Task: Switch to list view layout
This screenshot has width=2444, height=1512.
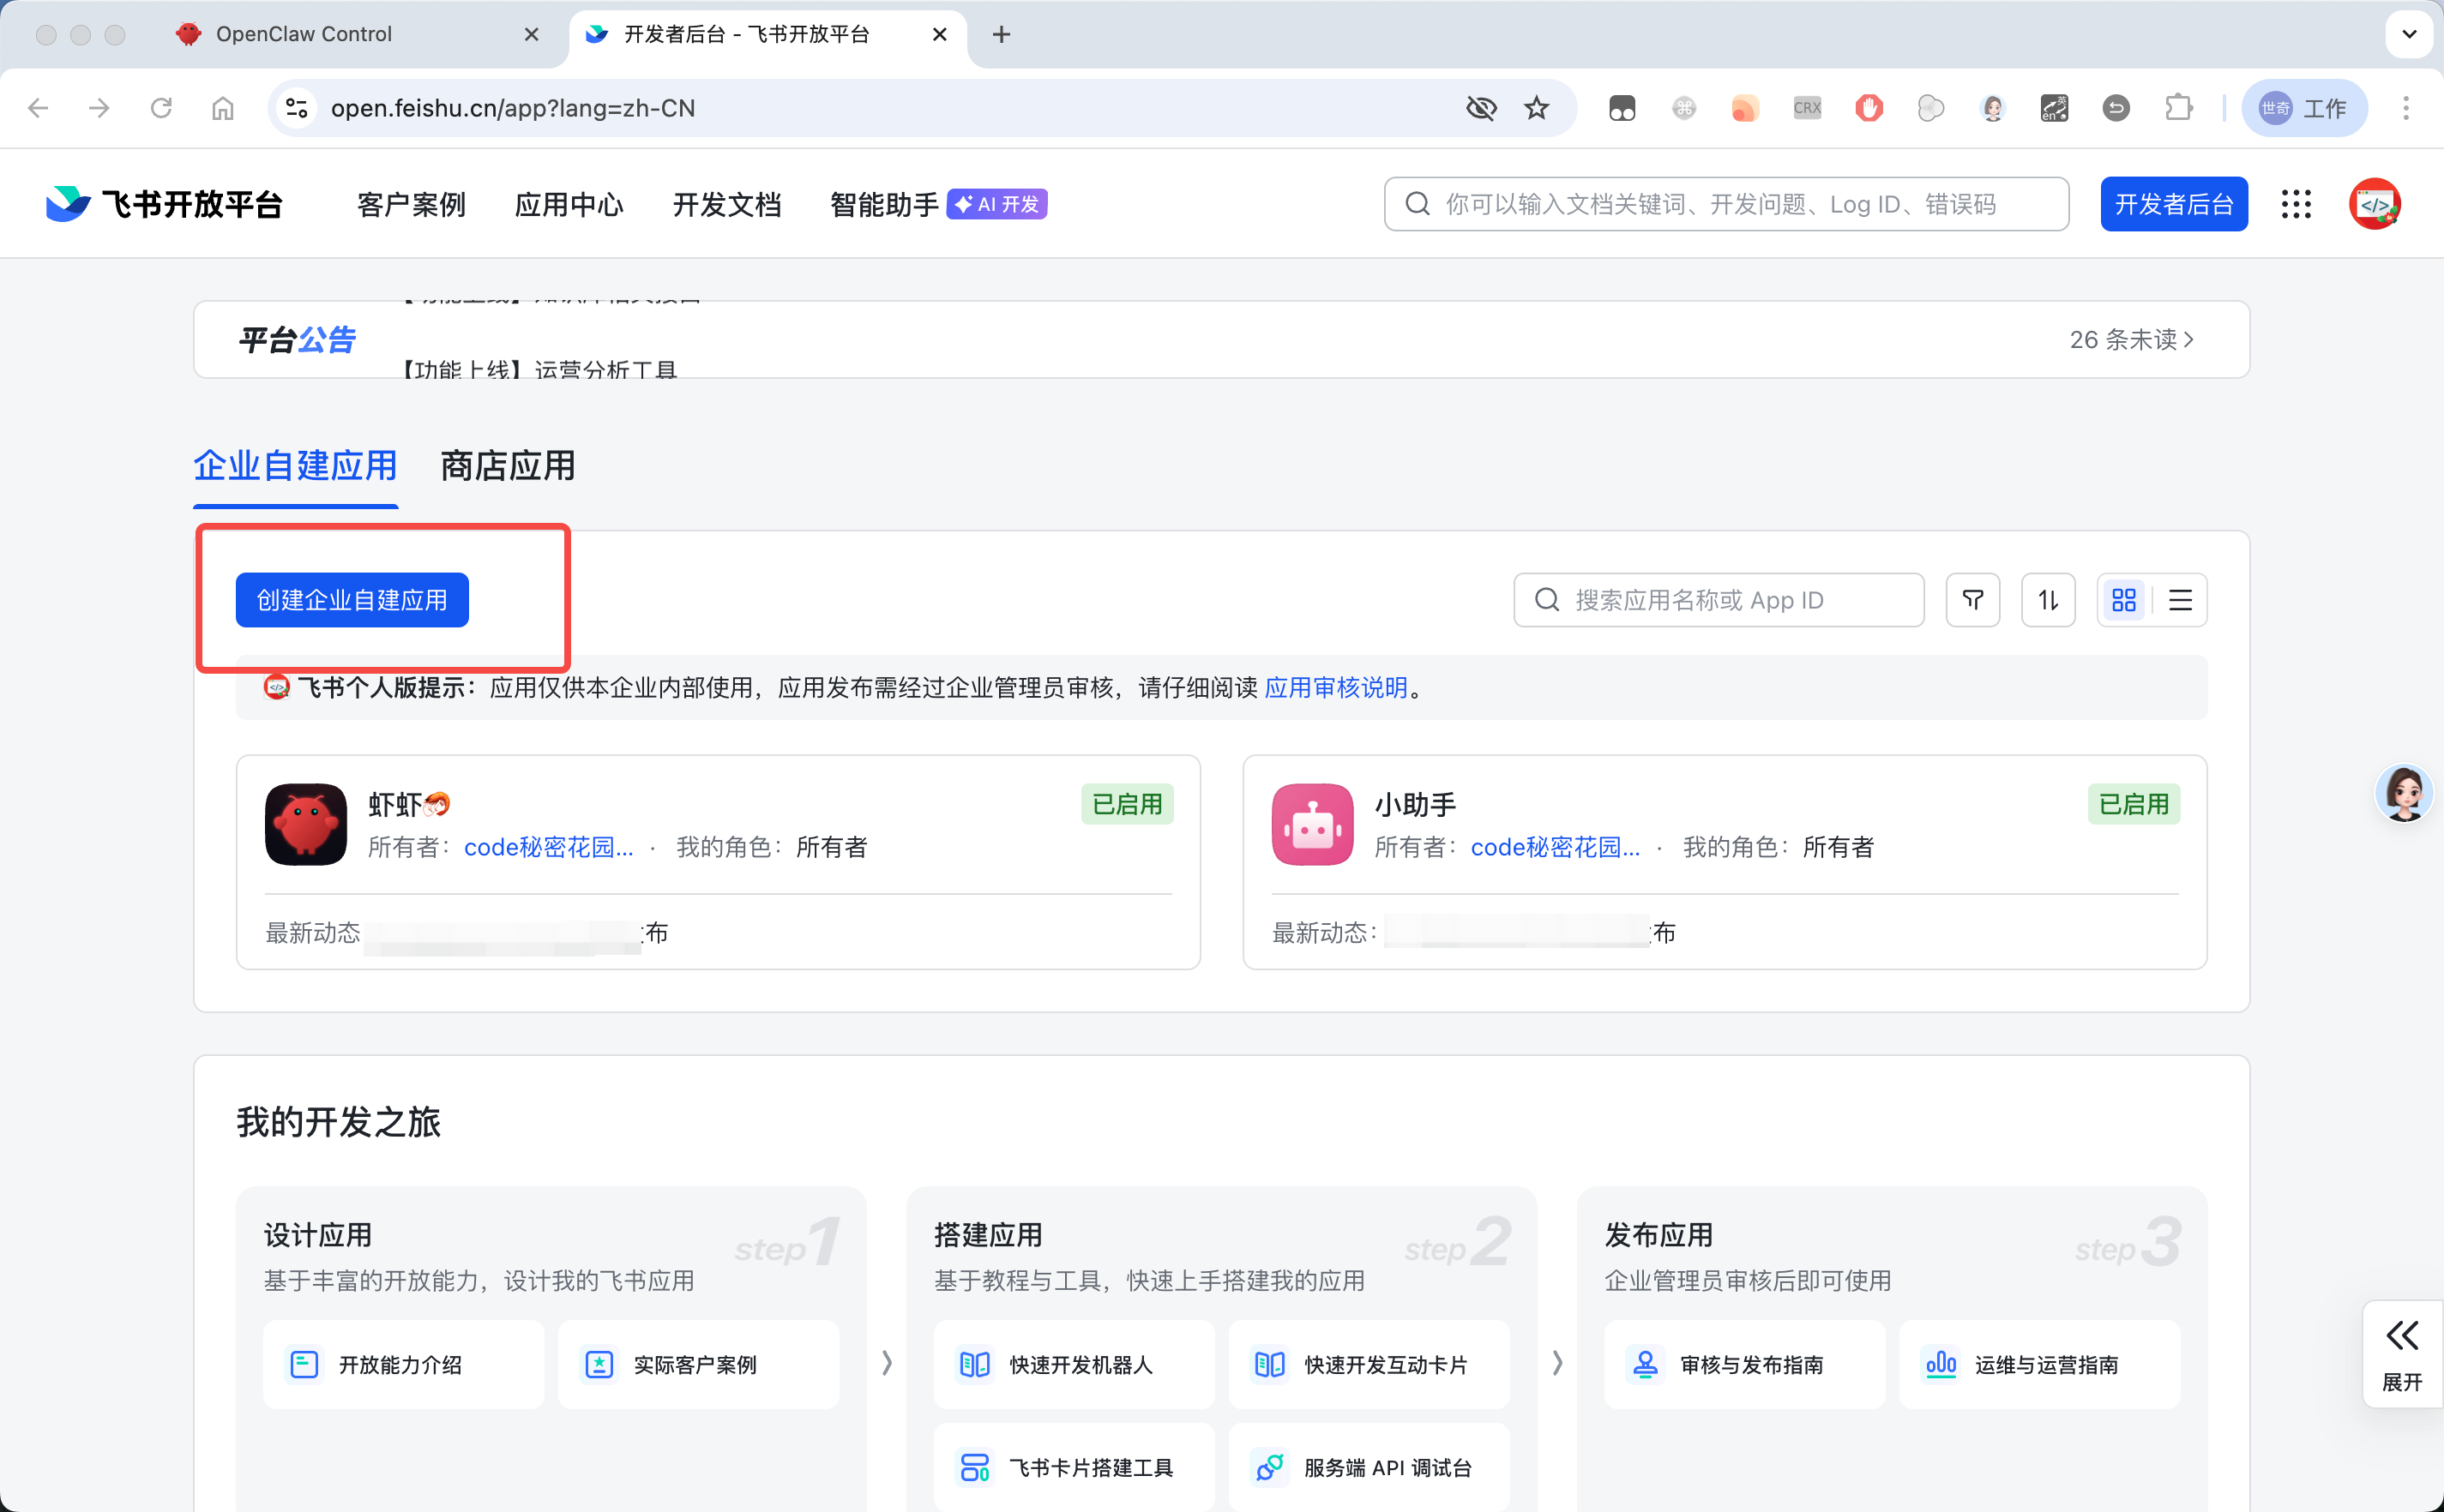Action: [x=2180, y=599]
